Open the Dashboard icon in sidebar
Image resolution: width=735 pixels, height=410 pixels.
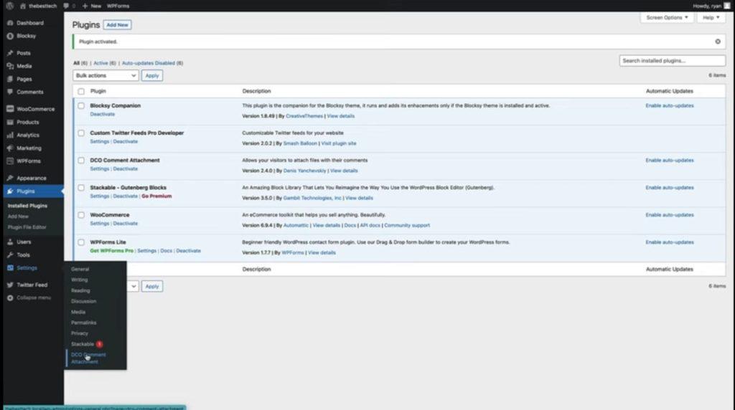10,23
